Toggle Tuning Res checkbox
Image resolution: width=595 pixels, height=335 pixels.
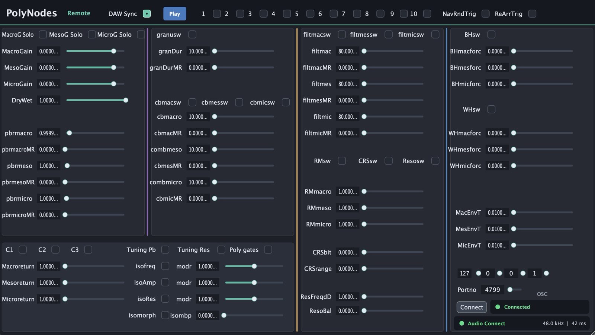(x=221, y=250)
